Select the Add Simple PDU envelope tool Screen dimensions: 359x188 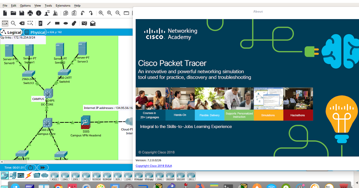85,23
